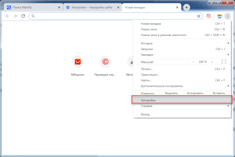Click the settings gear tab favicon
The width and height of the screenshot is (235, 157).
click(x=68, y=7)
